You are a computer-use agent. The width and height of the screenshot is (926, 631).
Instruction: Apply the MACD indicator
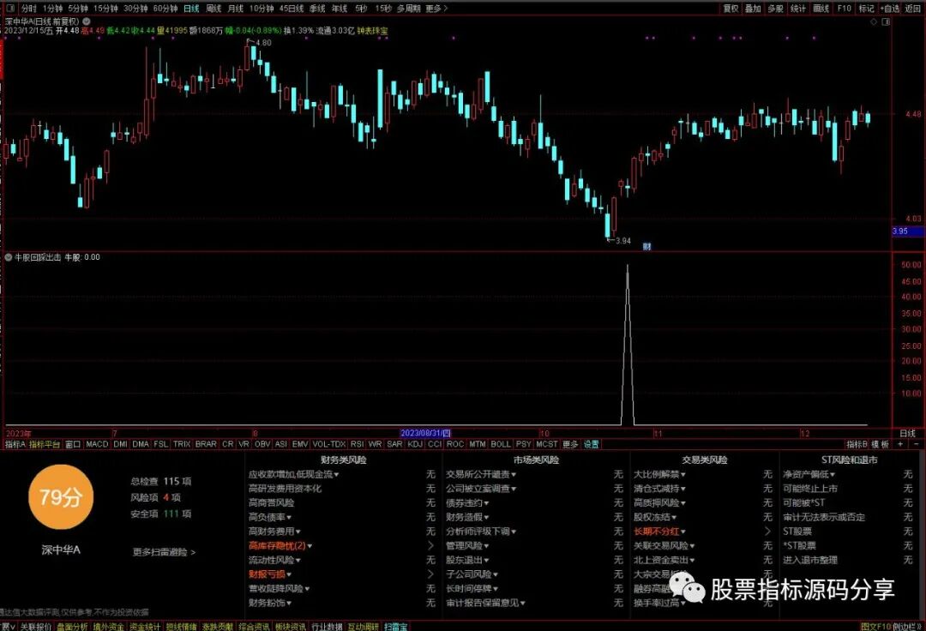tap(97, 444)
